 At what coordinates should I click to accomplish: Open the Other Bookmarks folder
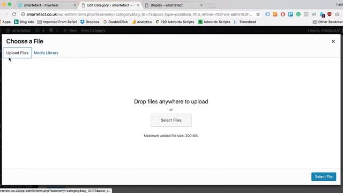point(327,22)
